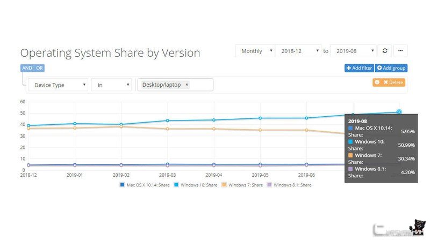Remove the Desktop/laptop filter tag

pyautogui.click(x=187, y=85)
